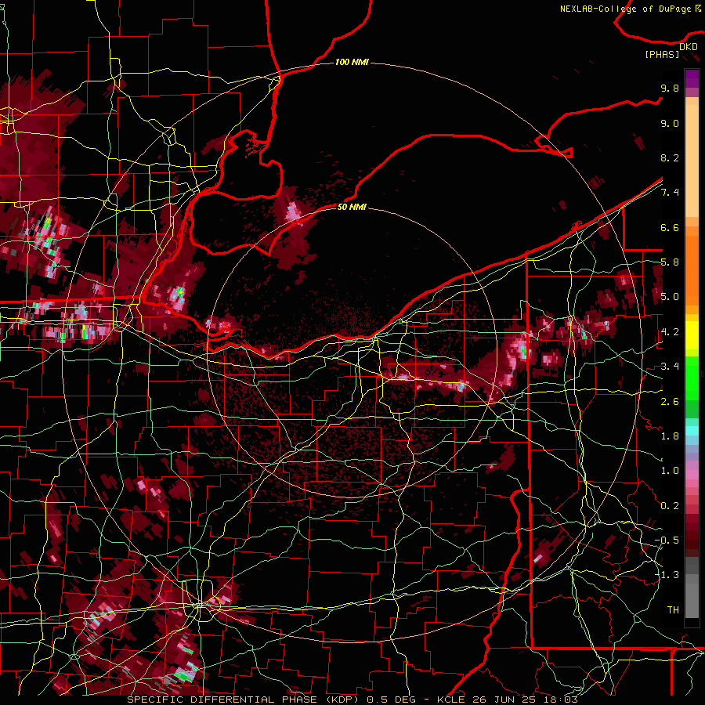Click the -1.3 scale value
705x705 pixels.
667,575
